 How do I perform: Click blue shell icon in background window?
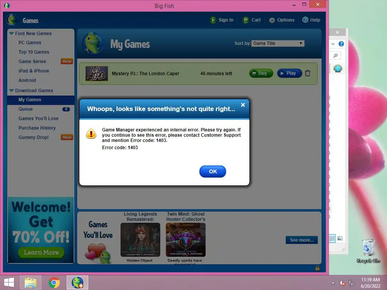pyautogui.click(x=337, y=68)
